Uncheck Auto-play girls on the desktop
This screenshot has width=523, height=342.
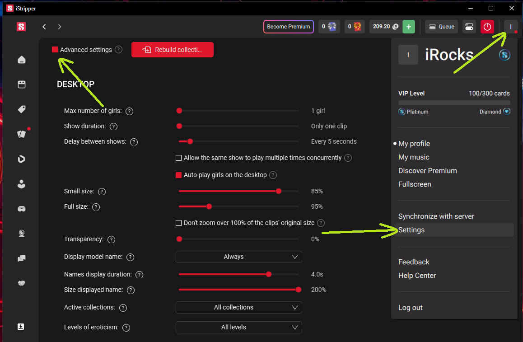[x=178, y=175]
